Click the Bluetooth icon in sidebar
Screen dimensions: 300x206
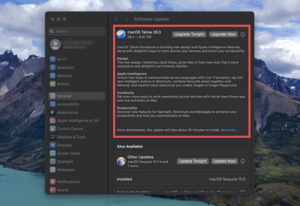pyautogui.click(x=52, y=68)
